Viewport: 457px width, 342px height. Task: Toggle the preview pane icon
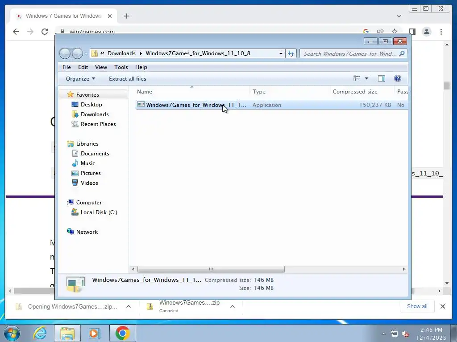(x=382, y=78)
